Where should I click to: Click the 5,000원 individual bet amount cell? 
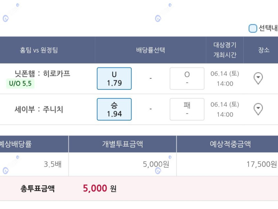(123, 164)
